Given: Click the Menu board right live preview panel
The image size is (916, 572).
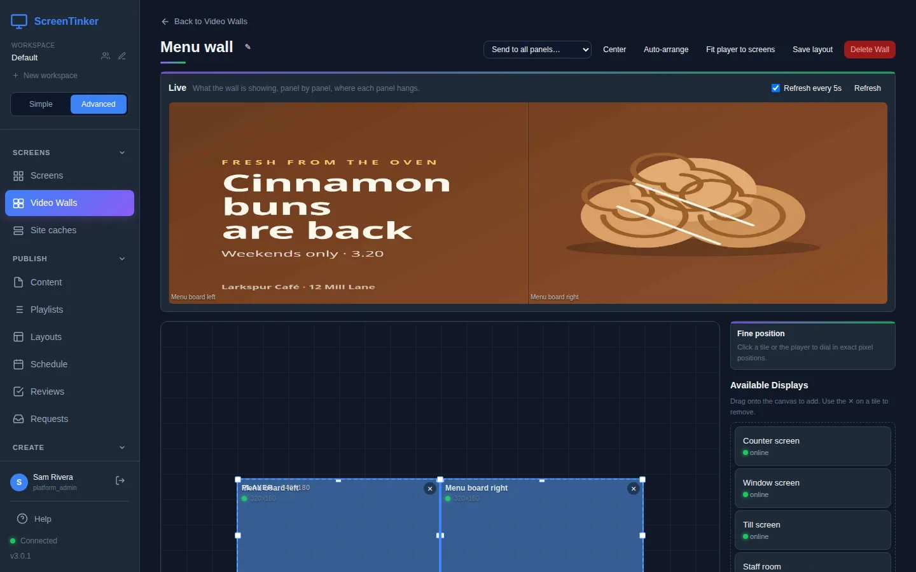Looking at the screenshot, I should coord(708,203).
